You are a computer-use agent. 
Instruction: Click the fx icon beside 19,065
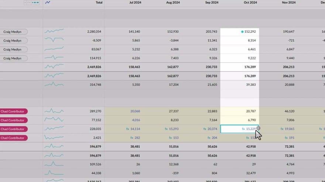(x=282, y=129)
